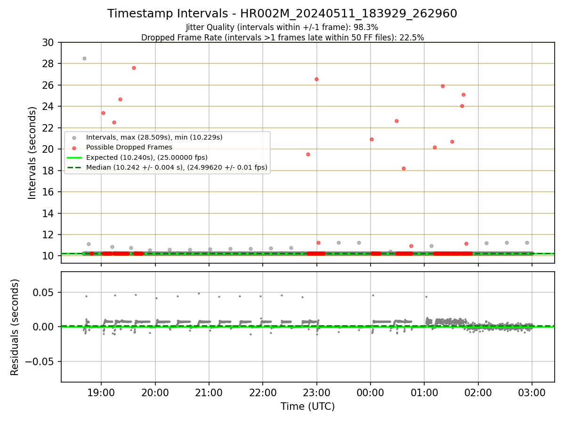Click the '20' tick on the intervals axis

click(x=48, y=149)
